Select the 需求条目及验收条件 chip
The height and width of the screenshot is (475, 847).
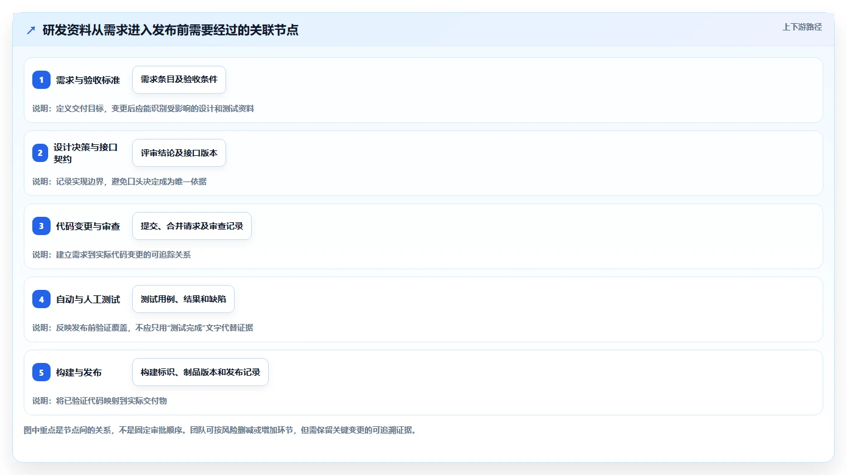coord(179,80)
